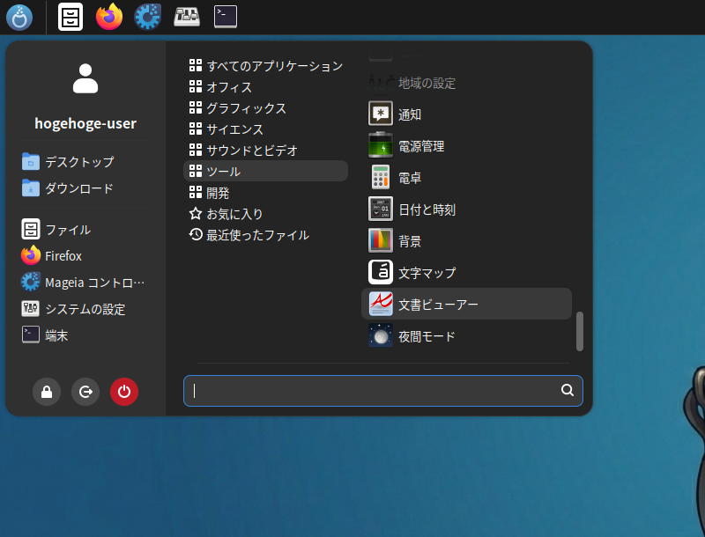
Task: Select the ツール category
Action: coord(266,171)
